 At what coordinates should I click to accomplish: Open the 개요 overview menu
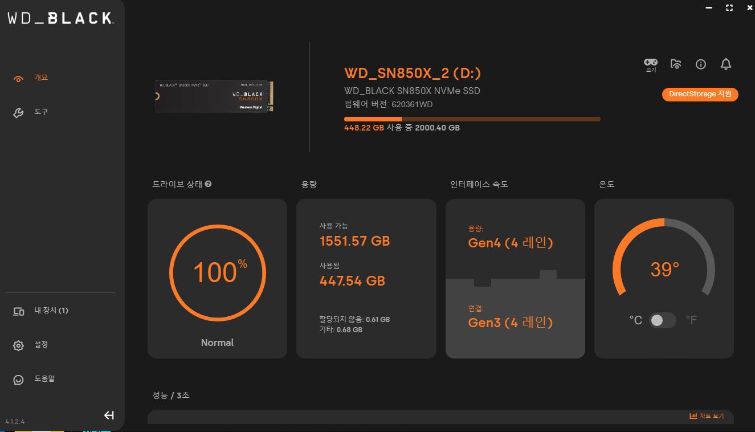41,78
